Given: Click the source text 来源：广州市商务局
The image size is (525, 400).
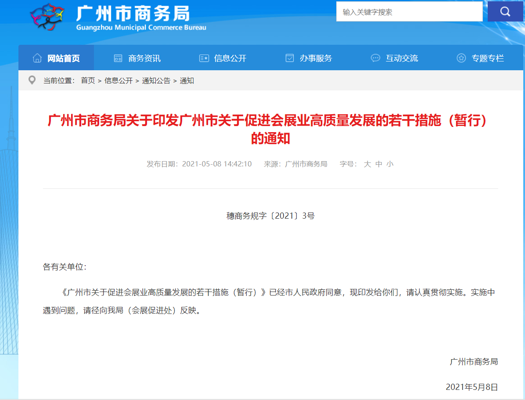Looking at the screenshot, I should pos(295,164).
